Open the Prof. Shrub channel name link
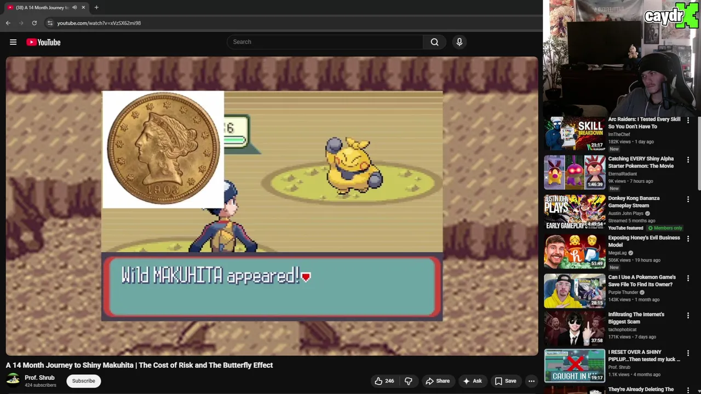The height and width of the screenshot is (394, 701). pyautogui.click(x=39, y=378)
